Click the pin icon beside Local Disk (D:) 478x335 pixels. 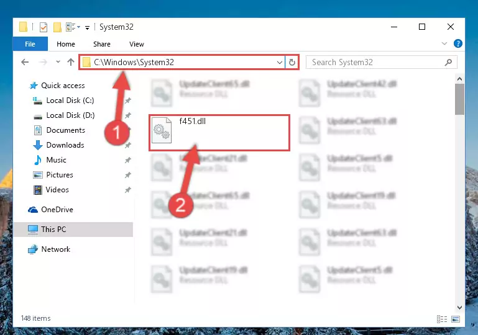coord(127,115)
